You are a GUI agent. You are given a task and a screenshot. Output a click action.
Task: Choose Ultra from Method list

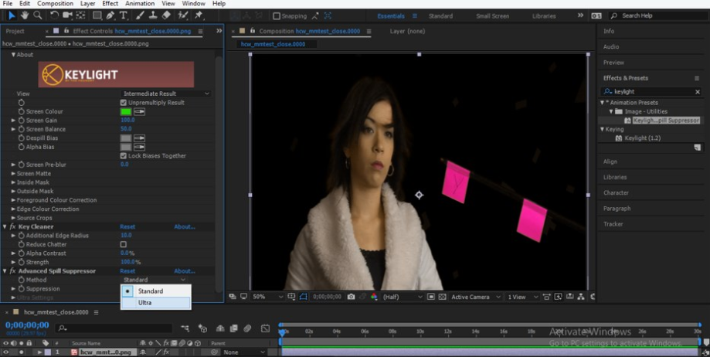[156, 303]
